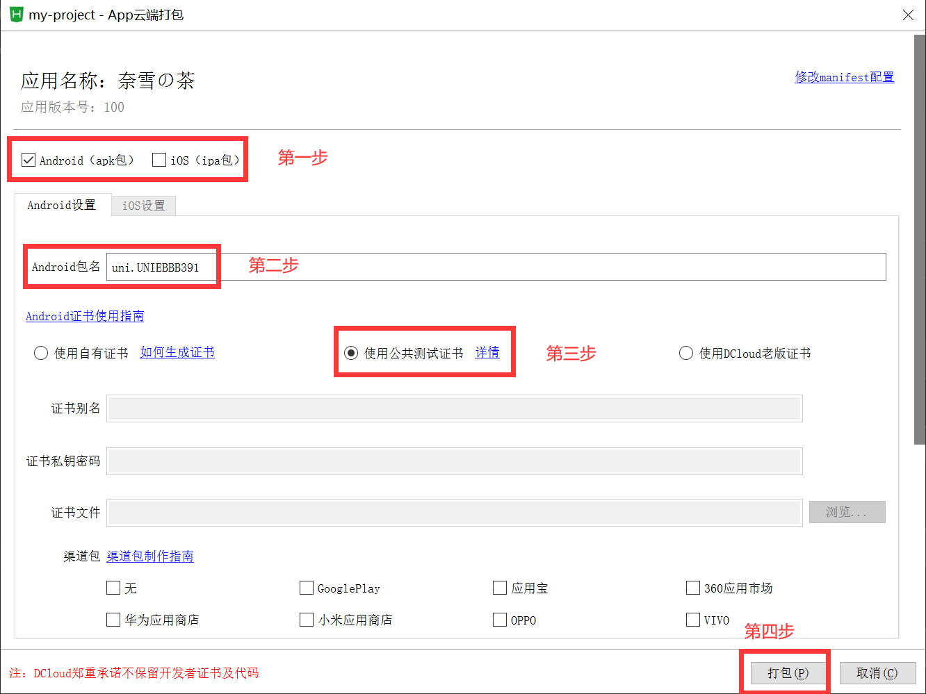
Task: Select 使用公共测试证书 radio button
Action: click(x=351, y=353)
